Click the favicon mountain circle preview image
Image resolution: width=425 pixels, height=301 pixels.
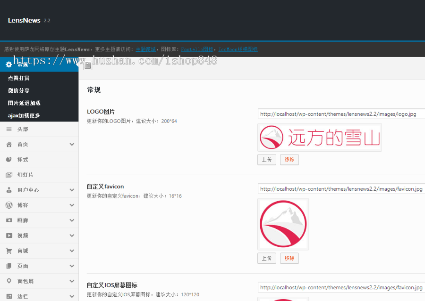(x=283, y=224)
